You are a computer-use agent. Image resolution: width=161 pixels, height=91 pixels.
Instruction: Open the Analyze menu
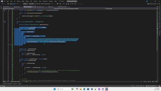pyautogui.click(x=35, y=1)
